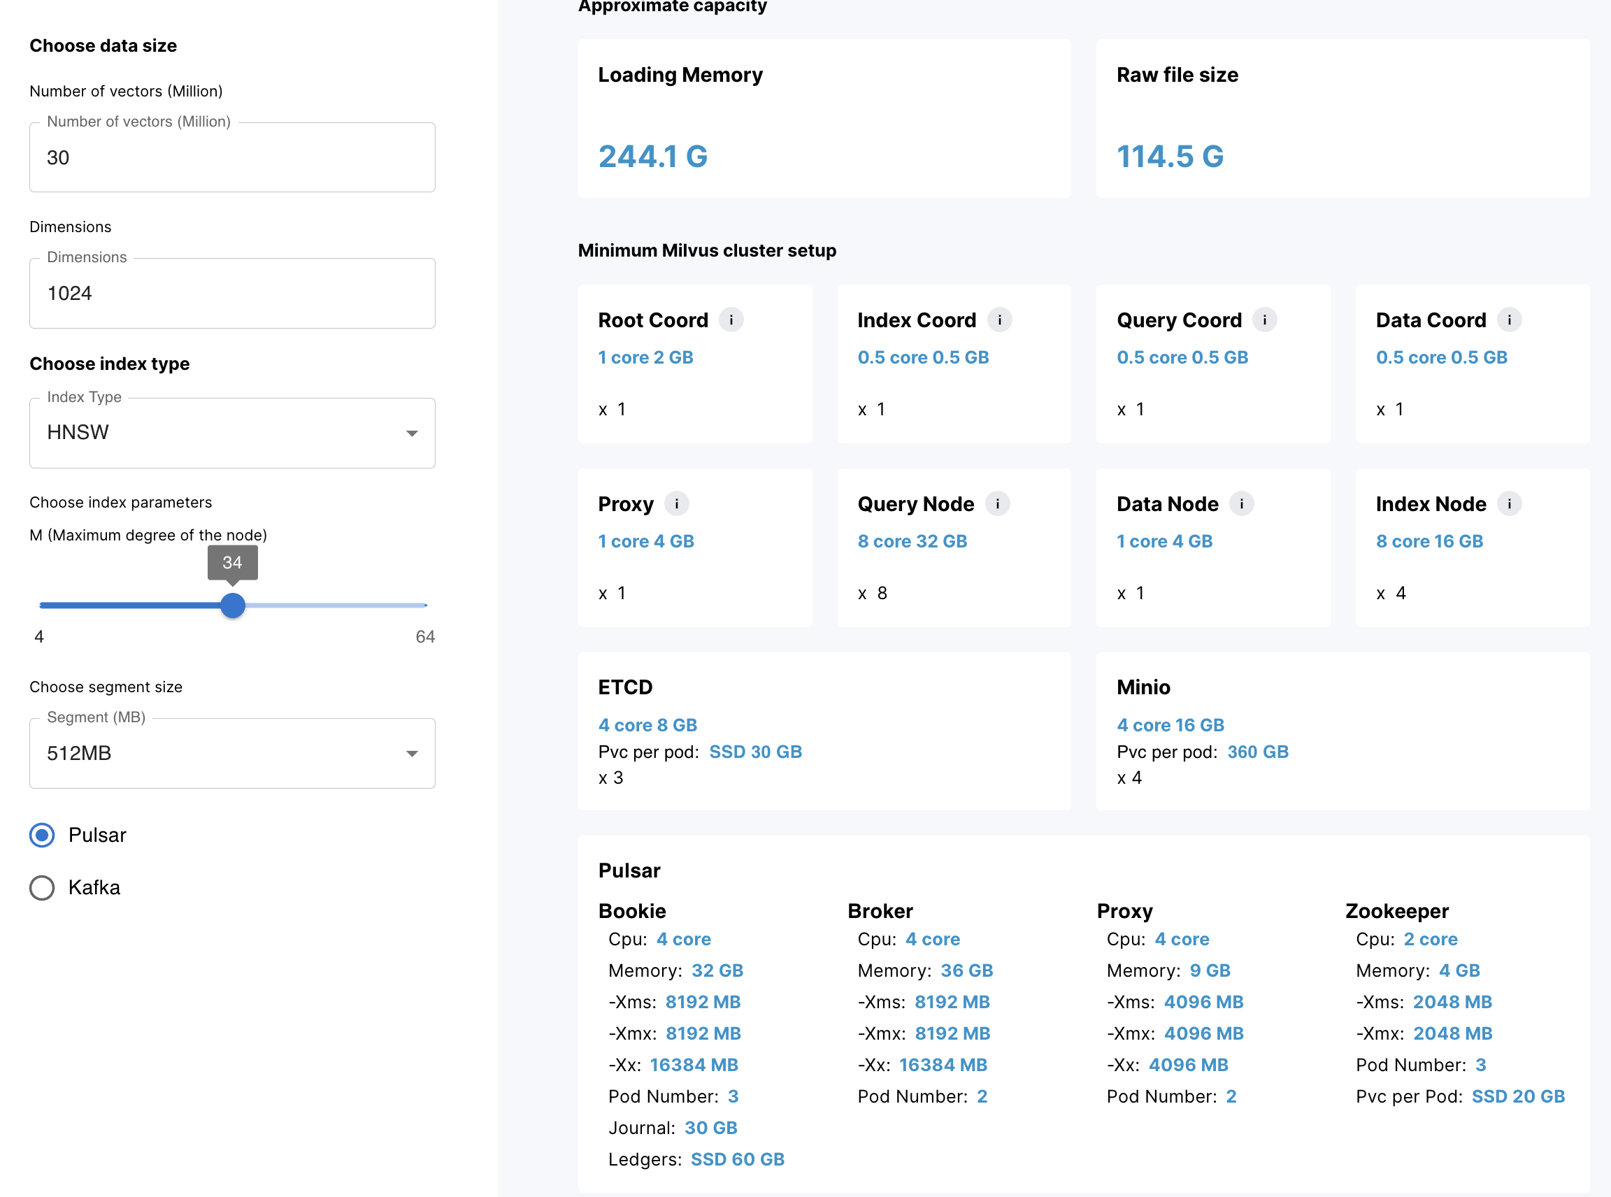Select the Kafka radio button

[x=42, y=887]
